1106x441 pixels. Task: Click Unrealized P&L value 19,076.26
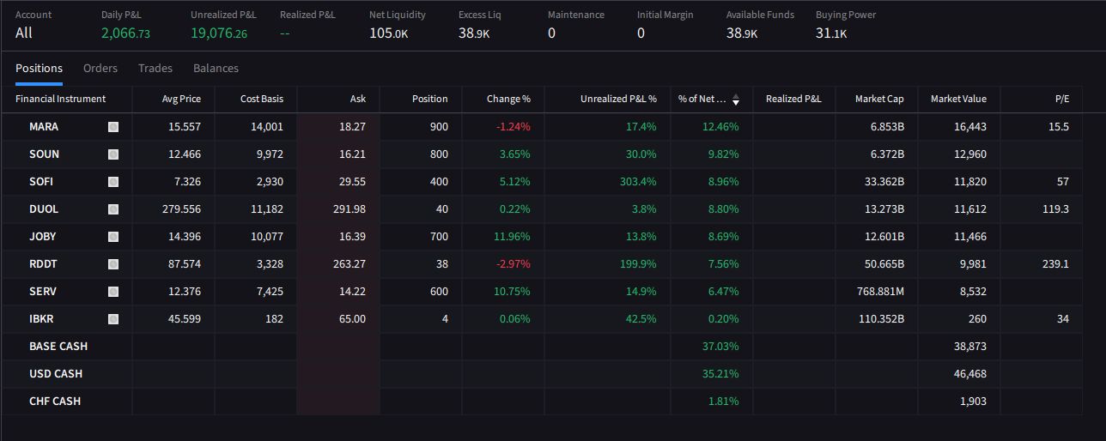coord(219,33)
